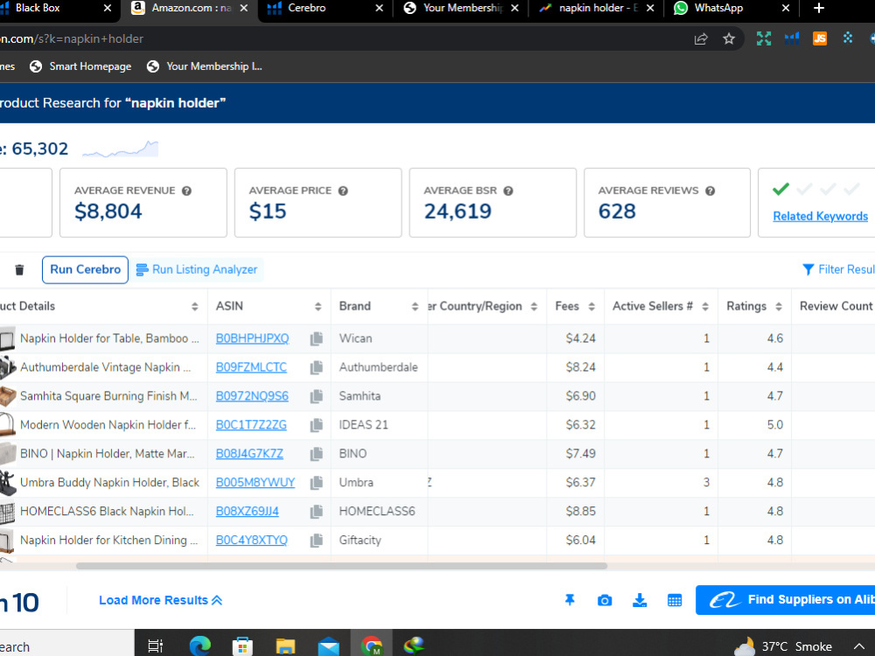The width and height of the screenshot is (875, 656).
Task: Open Average BSR help tooltip icon
Action: tap(508, 191)
